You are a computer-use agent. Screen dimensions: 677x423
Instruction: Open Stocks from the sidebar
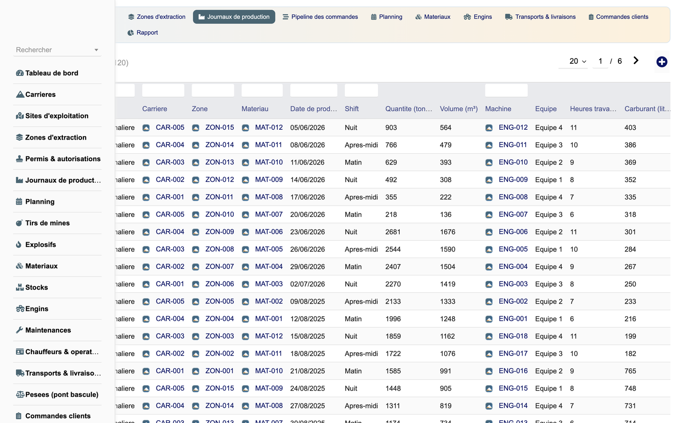(57, 288)
